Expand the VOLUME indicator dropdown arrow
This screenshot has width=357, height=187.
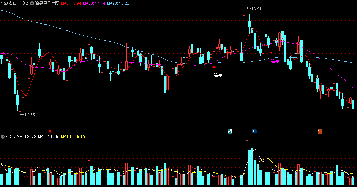click(x=2, y=137)
